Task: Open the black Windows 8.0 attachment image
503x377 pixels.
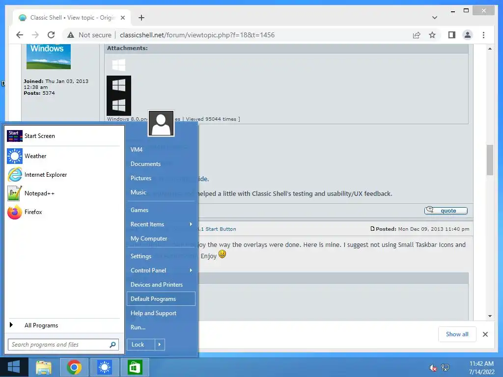Action: 119,96
